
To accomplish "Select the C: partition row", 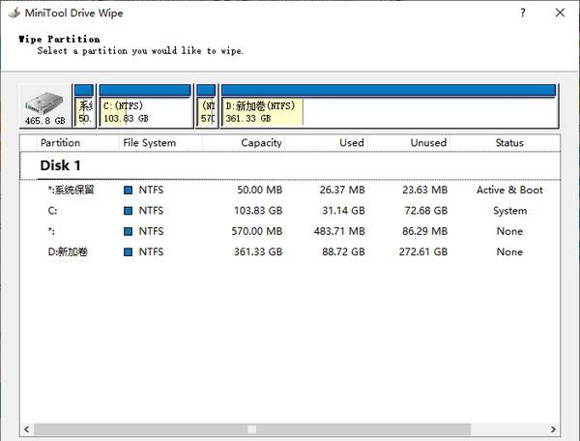I will pos(290,211).
